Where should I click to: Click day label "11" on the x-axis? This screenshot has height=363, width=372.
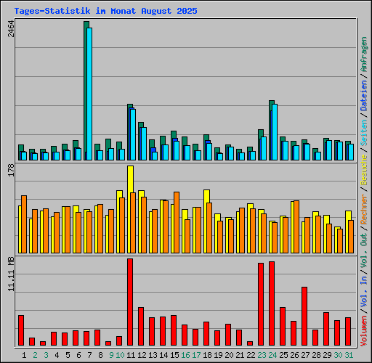click(x=131, y=355)
